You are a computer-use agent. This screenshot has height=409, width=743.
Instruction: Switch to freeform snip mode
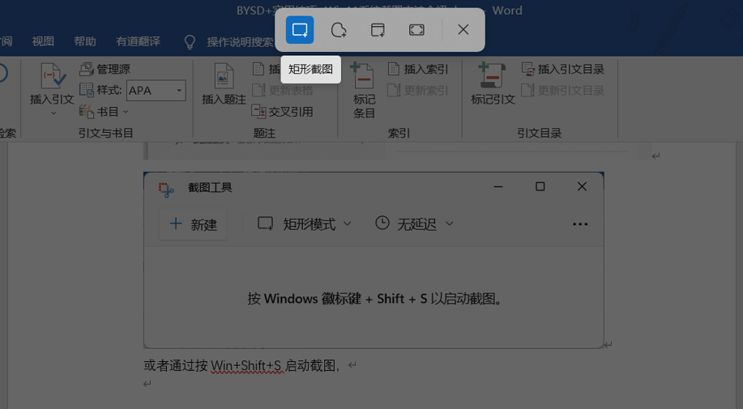339,30
